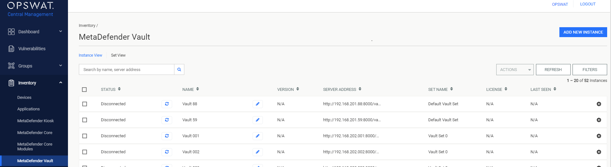Open Applications in sidebar
The width and height of the screenshot is (611, 167).
coord(29,109)
